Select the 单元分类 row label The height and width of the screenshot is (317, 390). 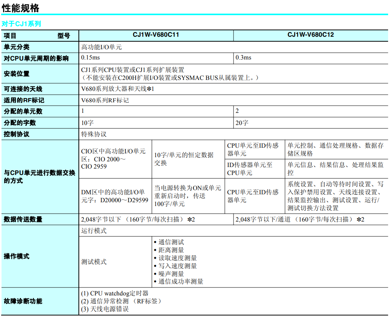click(x=16, y=47)
